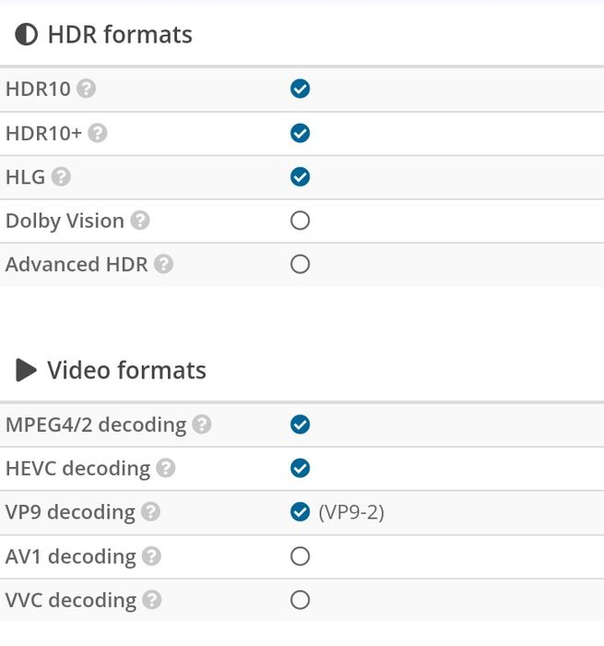Click the Video formats play triangle icon
This screenshot has height=646, width=604.
(x=27, y=371)
